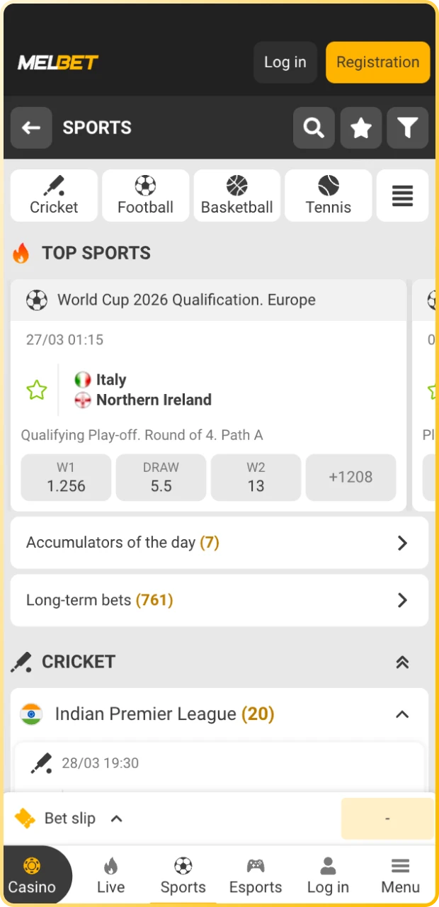Select the W1 odds of 1.256

(x=66, y=477)
